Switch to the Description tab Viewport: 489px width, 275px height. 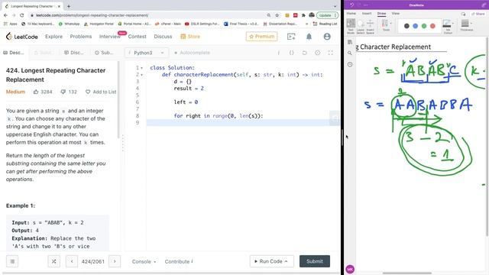(x=14, y=53)
